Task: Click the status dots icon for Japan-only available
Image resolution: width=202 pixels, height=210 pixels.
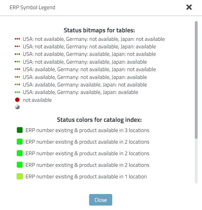Action: [17, 47]
